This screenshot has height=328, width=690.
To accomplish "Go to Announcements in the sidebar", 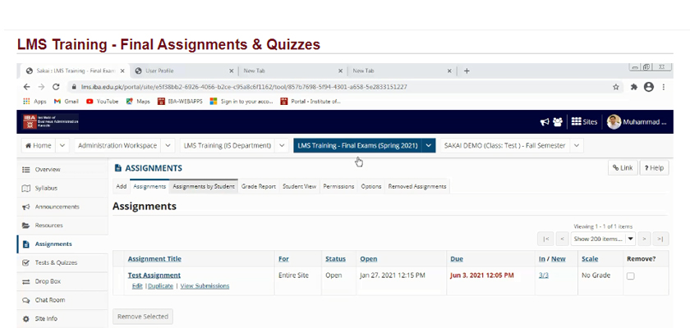I will [62, 207].
